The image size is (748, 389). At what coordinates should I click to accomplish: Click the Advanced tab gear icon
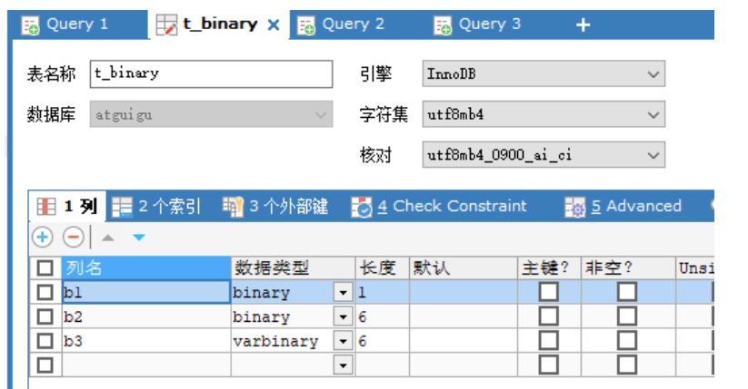point(574,207)
